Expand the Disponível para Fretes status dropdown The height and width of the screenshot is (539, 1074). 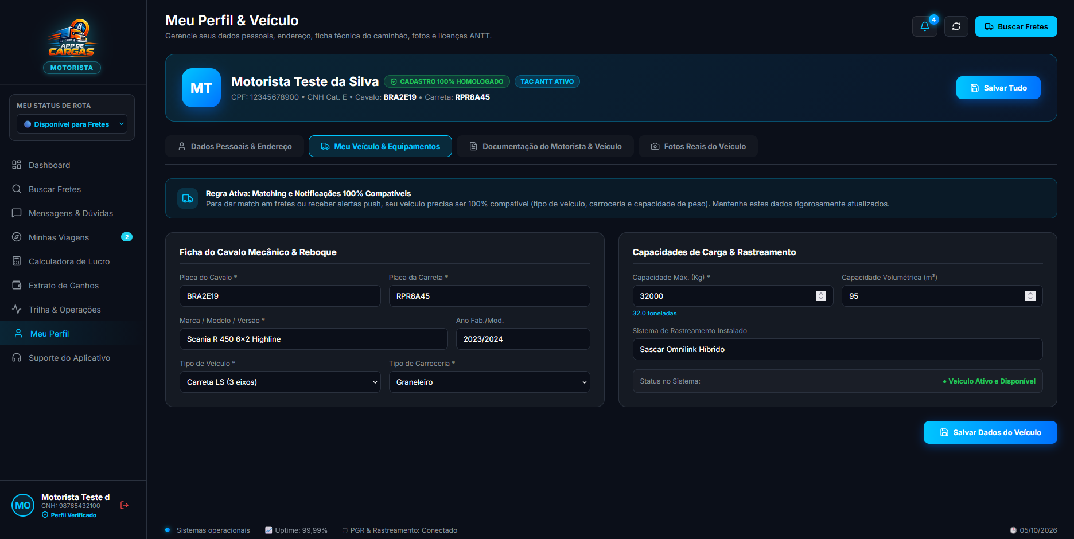pos(72,124)
